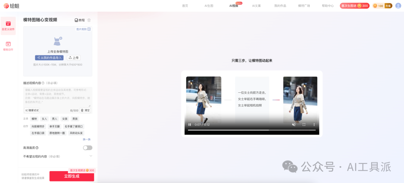Click into the video description text area
This screenshot has width=404, height=183.
58,97
